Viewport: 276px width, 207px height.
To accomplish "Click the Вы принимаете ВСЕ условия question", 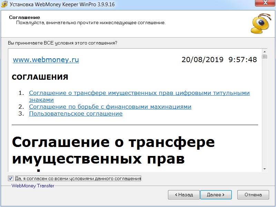I will (x=62, y=43).
